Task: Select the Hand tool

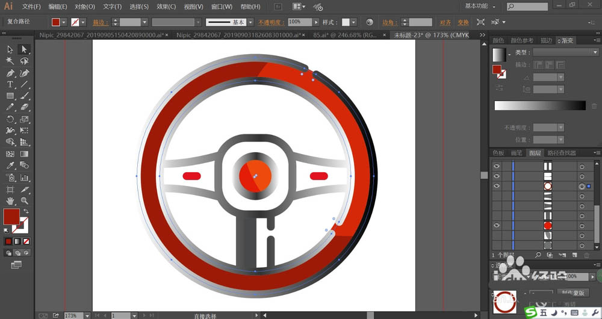Action: pos(10,201)
